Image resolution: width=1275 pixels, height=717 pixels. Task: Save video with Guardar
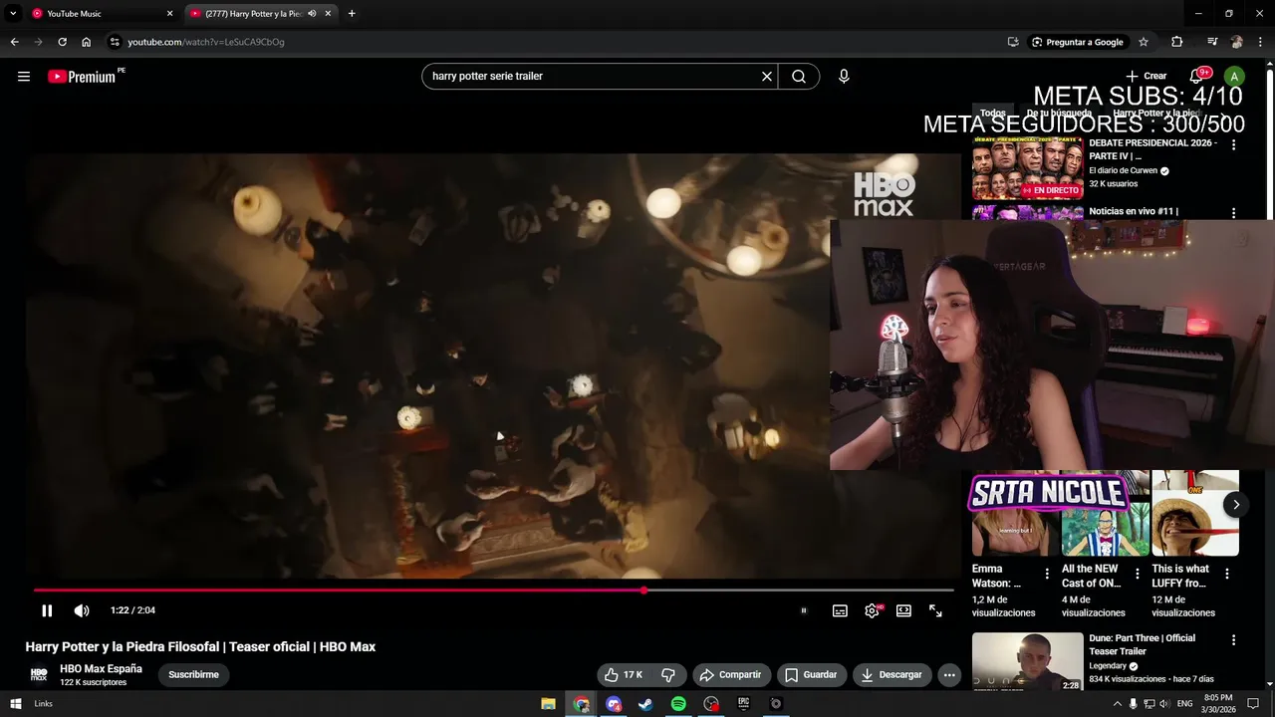[811, 675]
